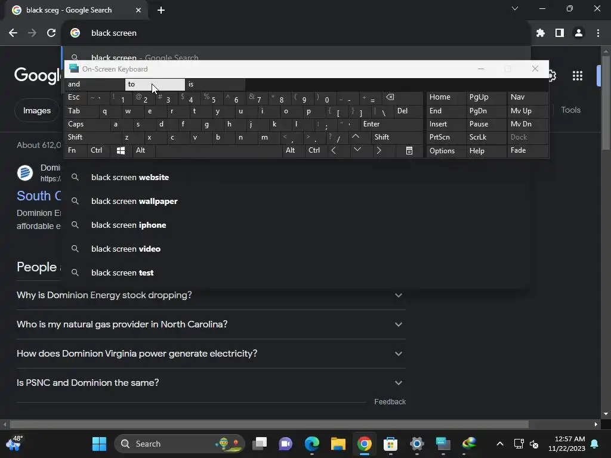Image resolution: width=611 pixels, height=458 pixels.
Task: Launch Microsoft Edge from taskbar
Action: coord(312,444)
